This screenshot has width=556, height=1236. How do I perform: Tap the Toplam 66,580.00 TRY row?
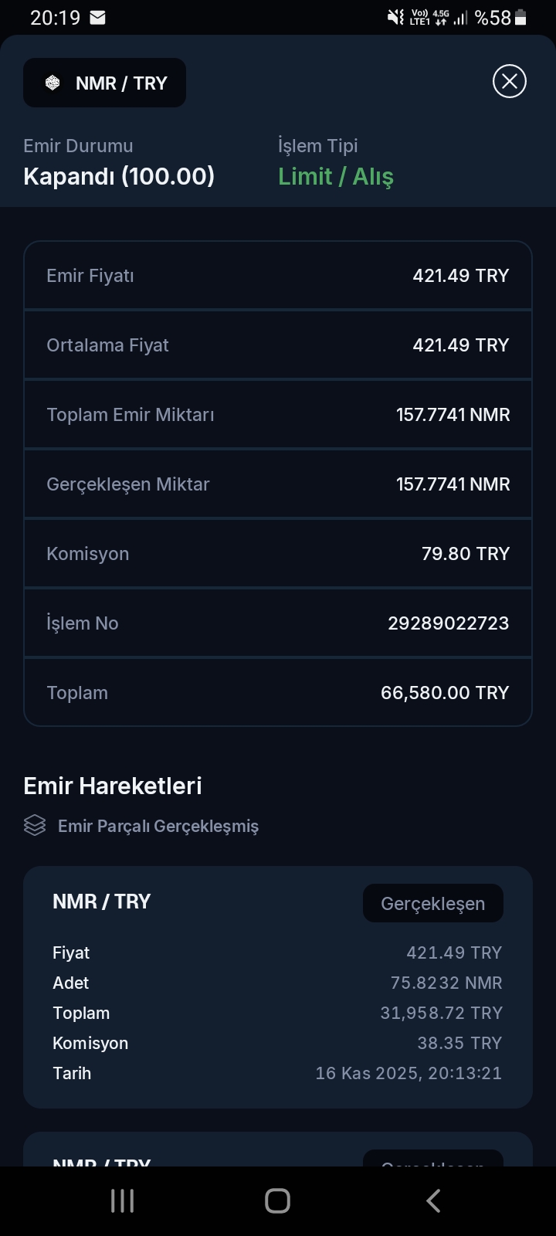coord(278,693)
